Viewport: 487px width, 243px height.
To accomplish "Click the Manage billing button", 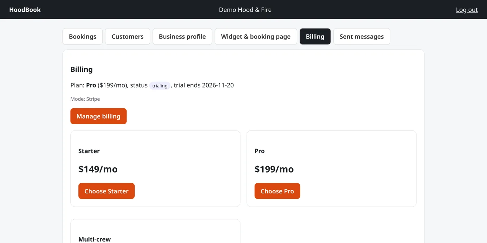I will pos(98,116).
